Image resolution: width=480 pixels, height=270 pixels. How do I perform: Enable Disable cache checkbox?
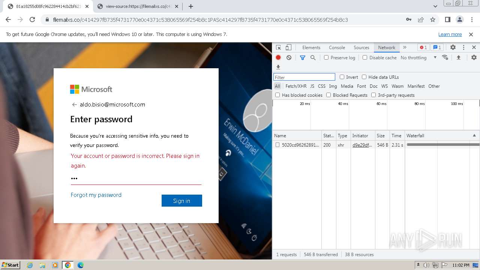click(x=365, y=57)
